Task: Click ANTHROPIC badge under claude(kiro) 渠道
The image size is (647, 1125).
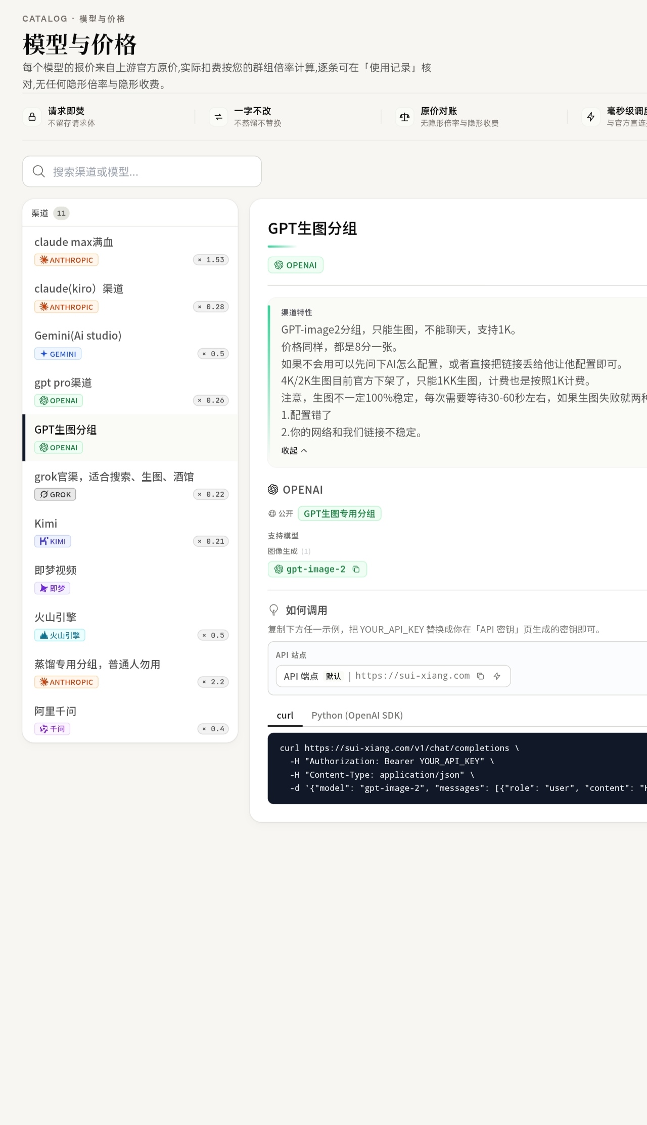Action: (66, 307)
